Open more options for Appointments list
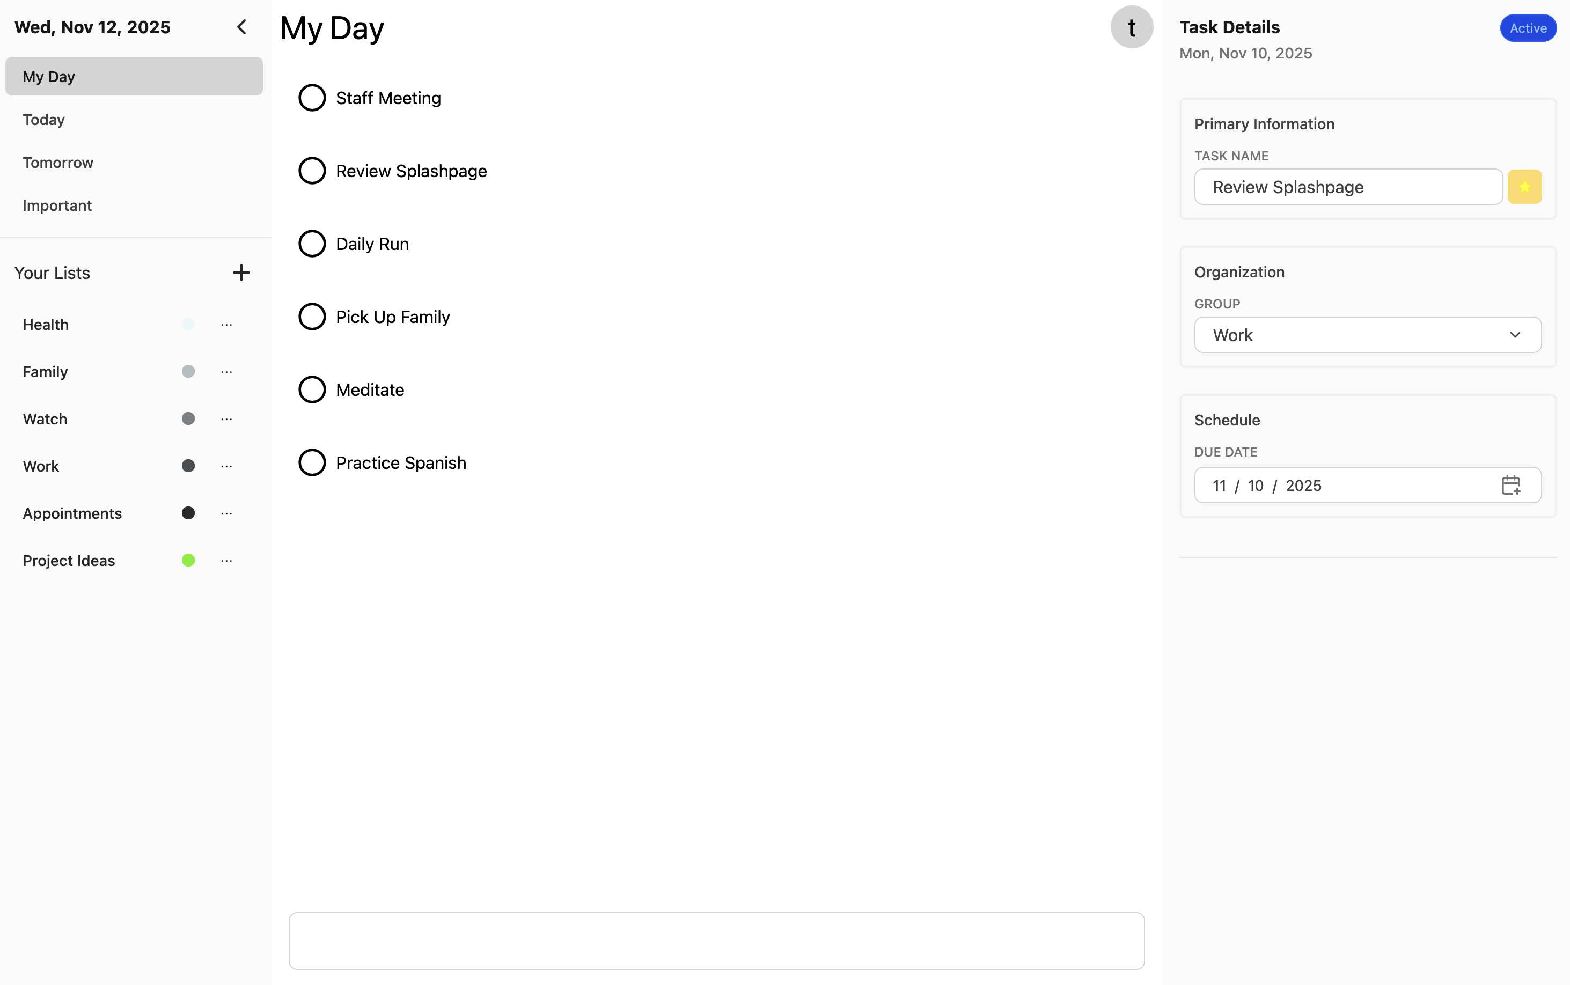The image size is (1570, 985). tap(227, 513)
